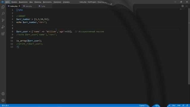Image resolution: width=190 pixels, height=107 pixels.
Task: Click the closing ?> tag on line 13
Action: [18, 47]
